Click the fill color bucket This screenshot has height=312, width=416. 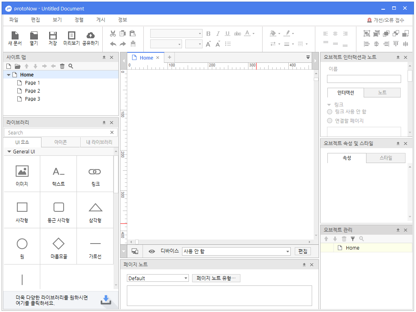[x=273, y=33]
